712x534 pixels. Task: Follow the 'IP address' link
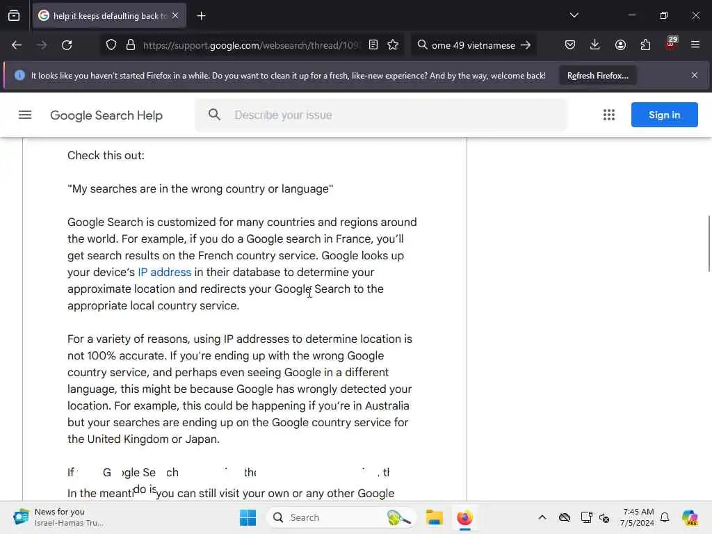[x=164, y=272]
